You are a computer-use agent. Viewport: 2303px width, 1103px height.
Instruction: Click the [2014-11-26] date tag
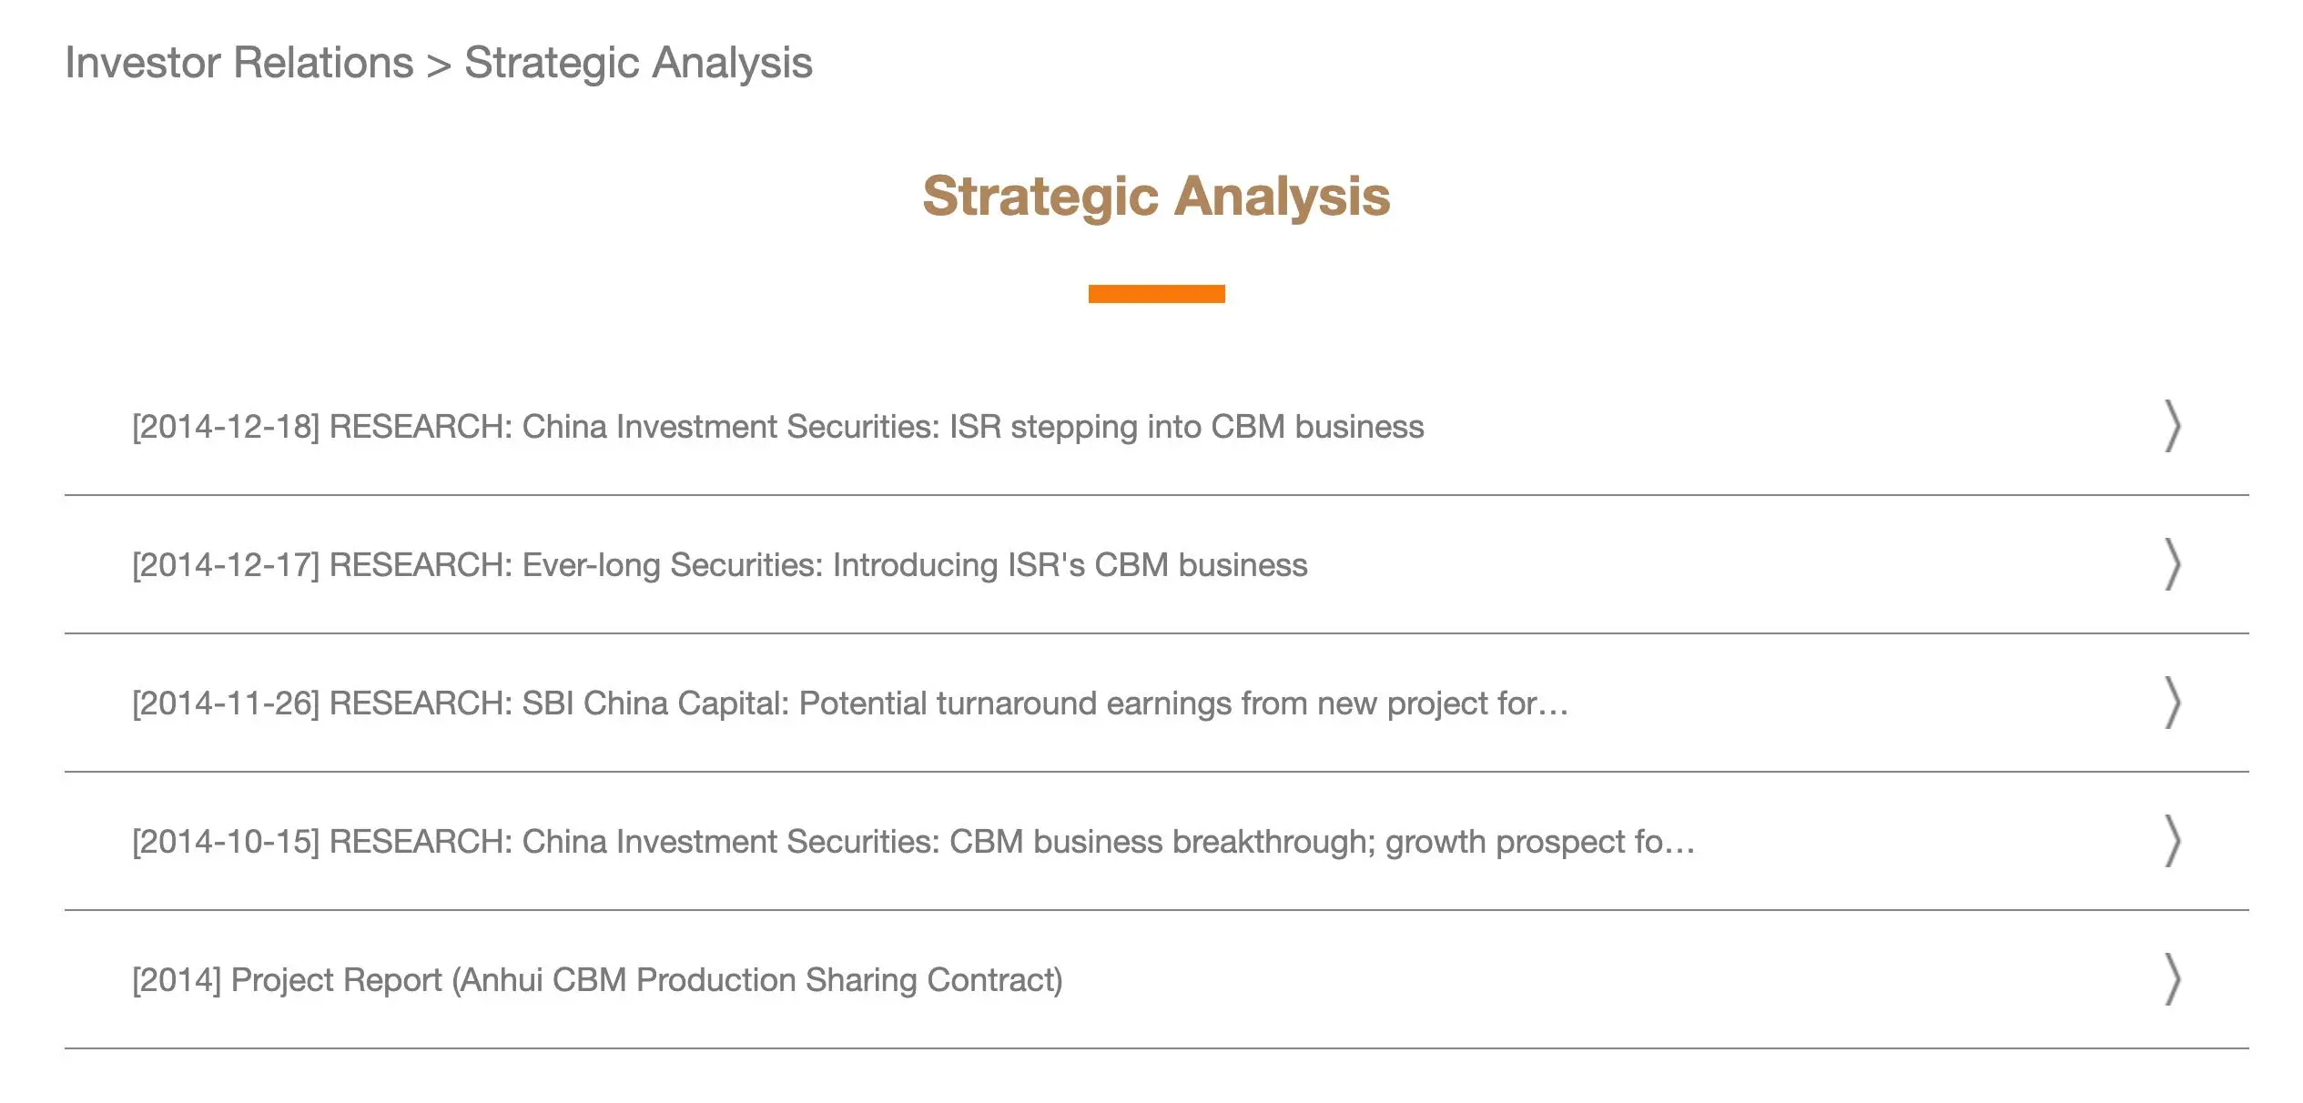(x=226, y=703)
